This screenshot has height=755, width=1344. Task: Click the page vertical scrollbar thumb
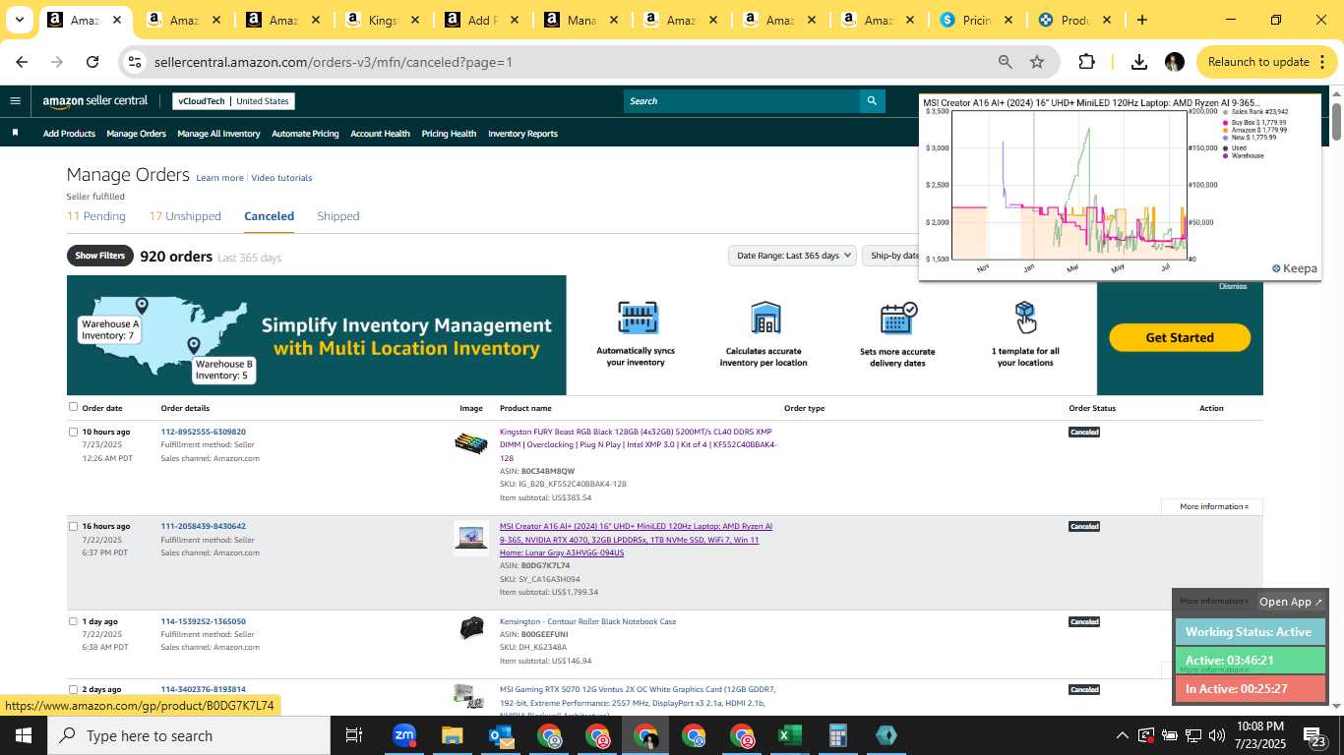pyautogui.click(x=1337, y=120)
